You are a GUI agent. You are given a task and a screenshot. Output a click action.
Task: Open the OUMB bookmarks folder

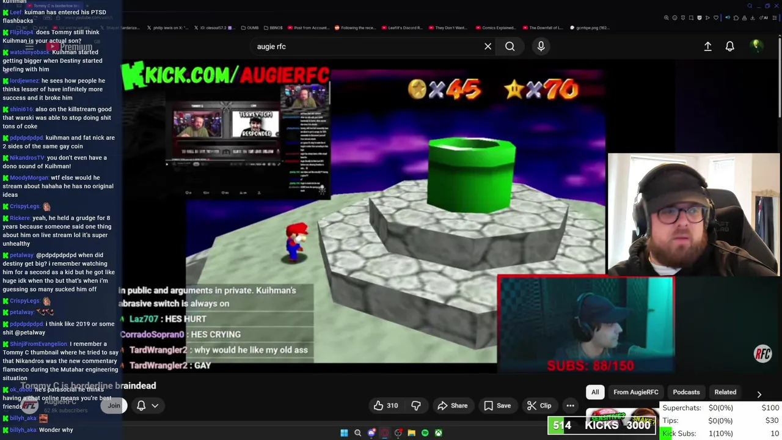point(250,28)
